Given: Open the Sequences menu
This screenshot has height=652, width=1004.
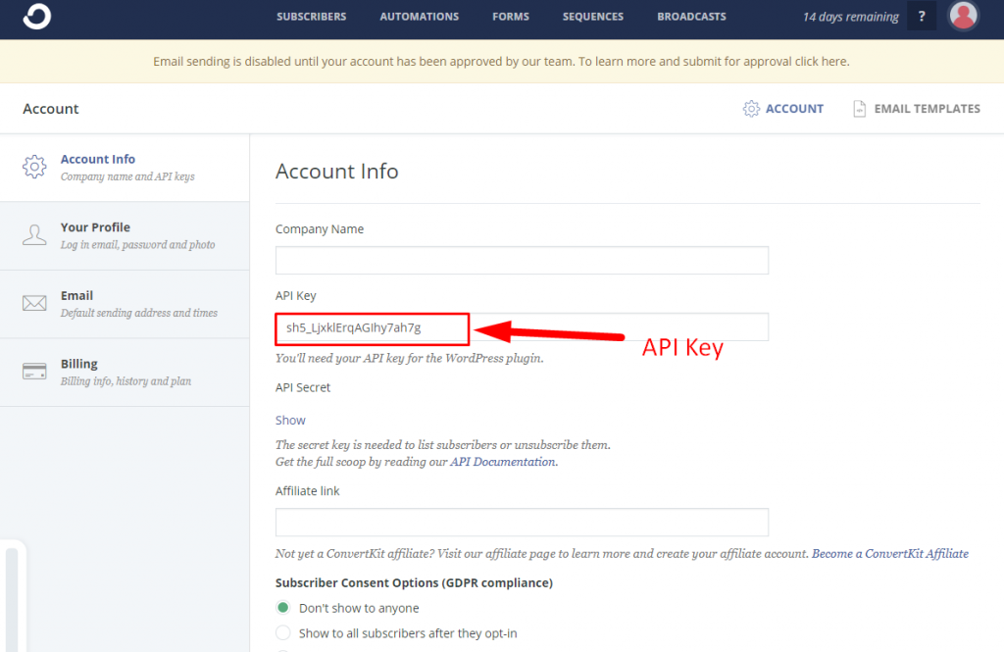Looking at the screenshot, I should coord(592,17).
